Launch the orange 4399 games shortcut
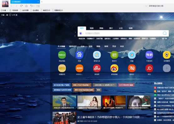The image size is (174, 124). 79,68
